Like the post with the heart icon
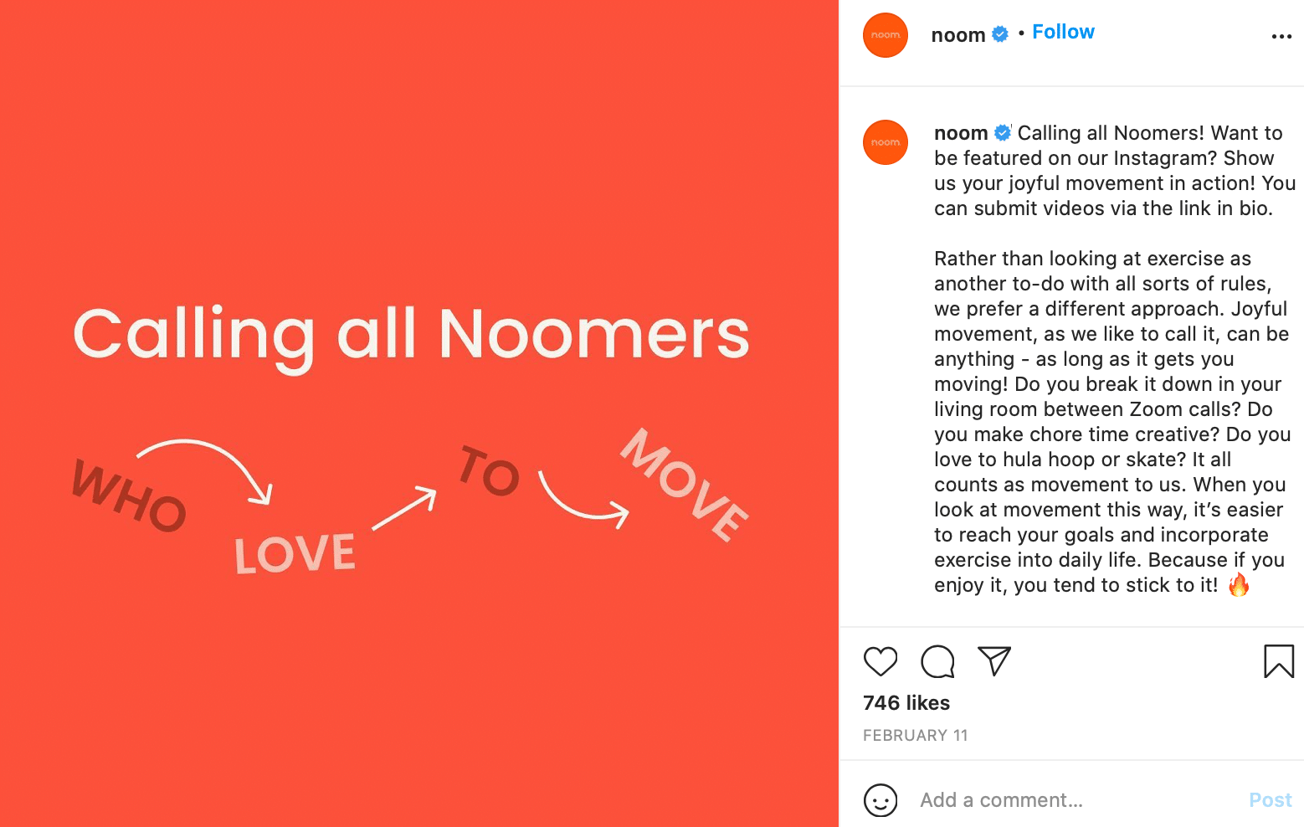 [x=880, y=661]
